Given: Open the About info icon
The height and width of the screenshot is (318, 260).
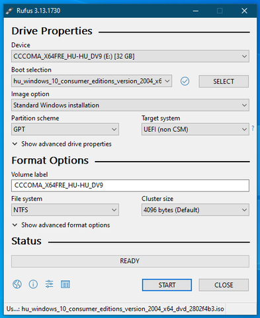Looking at the screenshot, I should click(33, 284).
